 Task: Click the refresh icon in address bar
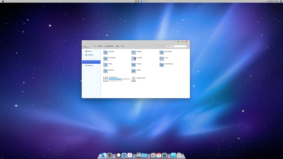[163, 46]
